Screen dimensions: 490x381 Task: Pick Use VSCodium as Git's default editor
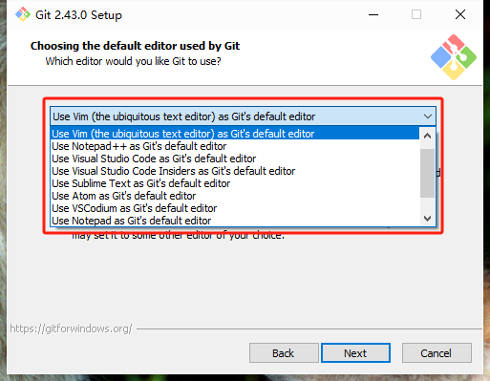click(235, 208)
